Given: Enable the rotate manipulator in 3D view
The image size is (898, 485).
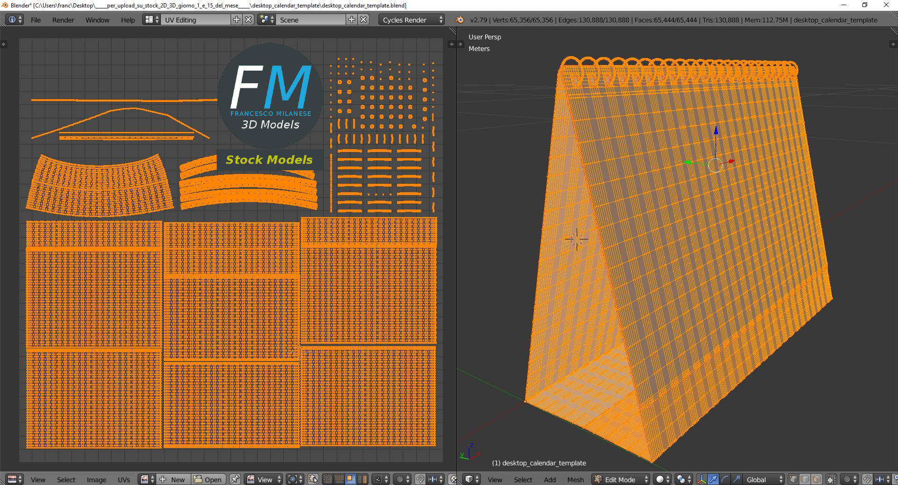Looking at the screenshot, I should click(x=724, y=479).
